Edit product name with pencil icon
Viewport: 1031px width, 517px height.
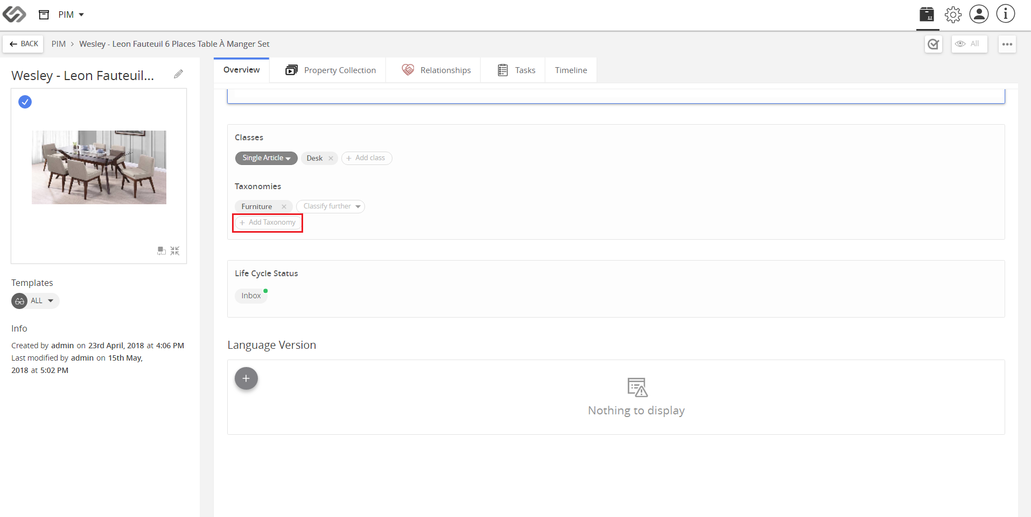(178, 74)
